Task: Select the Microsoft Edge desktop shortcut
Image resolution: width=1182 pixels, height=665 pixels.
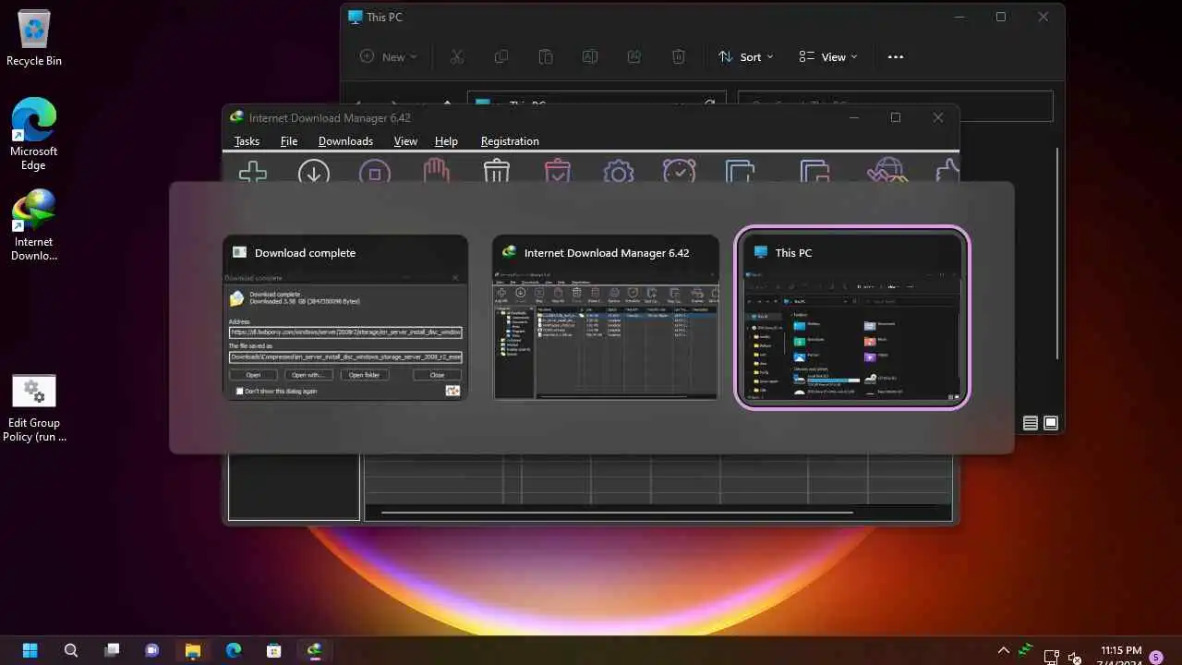Action: [34, 134]
